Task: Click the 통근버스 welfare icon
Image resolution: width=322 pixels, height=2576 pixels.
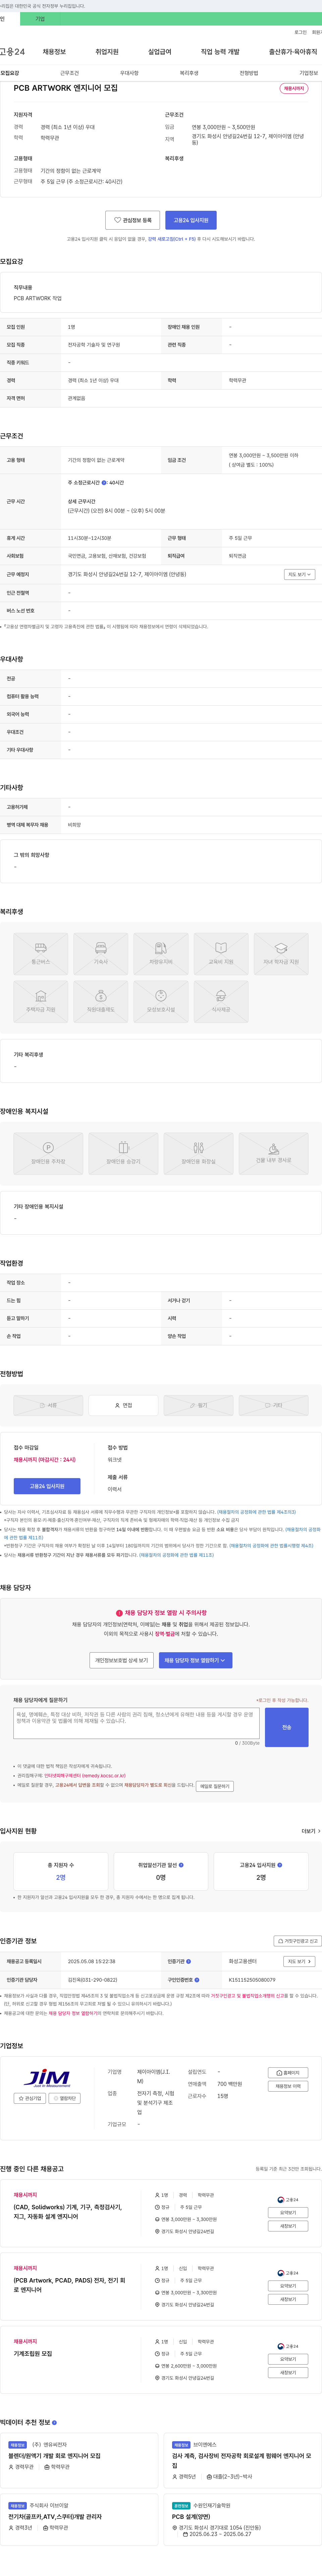Action: pyautogui.click(x=41, y=954)
